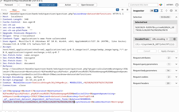This screenshot has width=179, height=112.
Task: Open the rainbow highlight color picker
Action: [161, 5]
